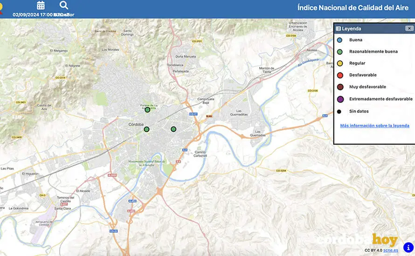The width and height of the screenshot is (415, 256).
Task: Click the 'Razonablemente buena' green legend swatch
Action: (x=339, y=52)
